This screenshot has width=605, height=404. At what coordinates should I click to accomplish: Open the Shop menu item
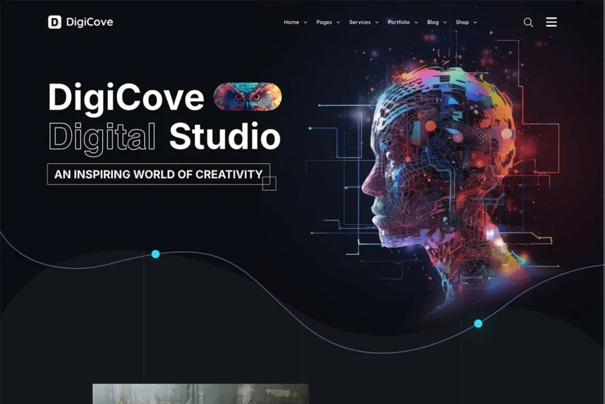coord(462,22)
